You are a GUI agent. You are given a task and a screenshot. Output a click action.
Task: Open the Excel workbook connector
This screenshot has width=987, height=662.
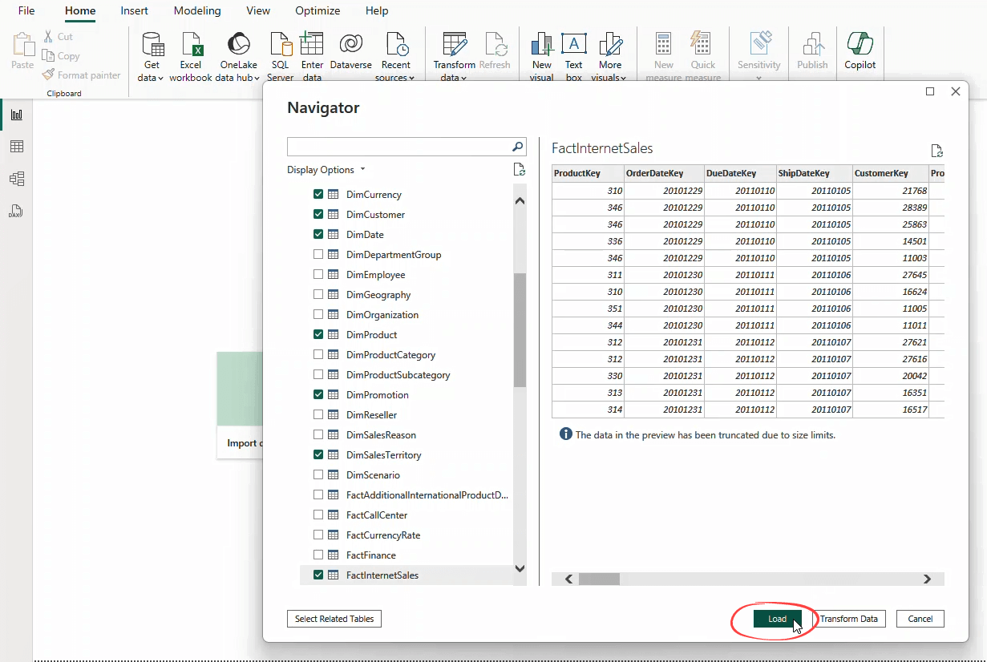(191, 48)
